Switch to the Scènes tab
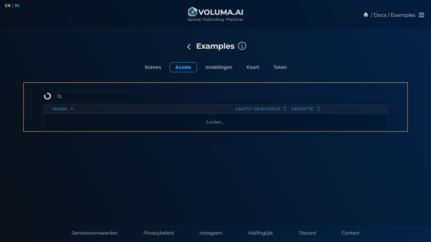Viewport: 431px width, 242px height. pos(153,67)
